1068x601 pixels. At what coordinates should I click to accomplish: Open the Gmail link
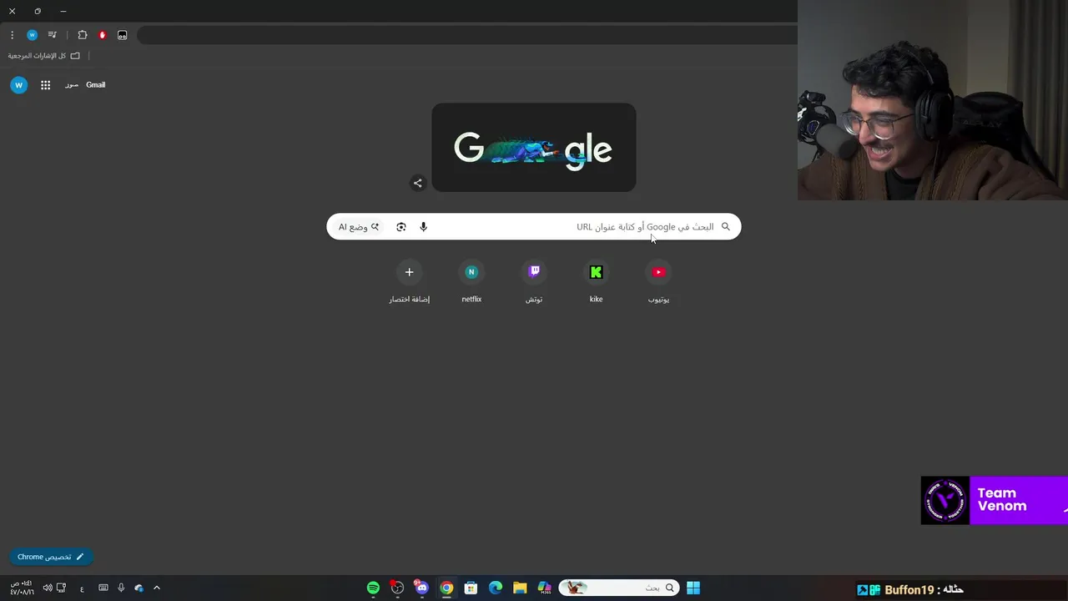pyautogui.click(x=95, y=85)
